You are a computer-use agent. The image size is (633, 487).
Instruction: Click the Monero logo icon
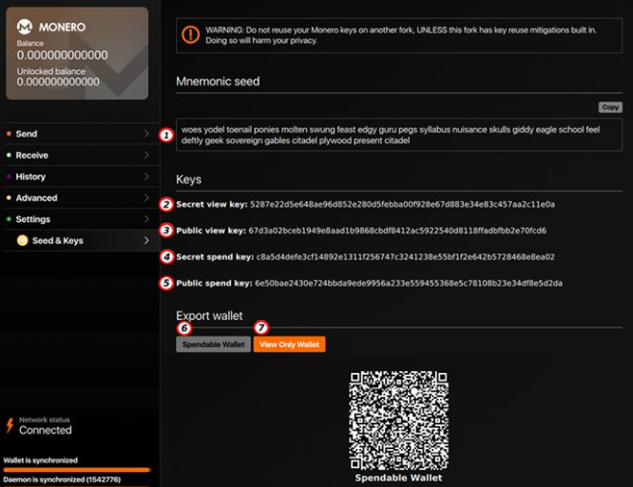[27, 28]
